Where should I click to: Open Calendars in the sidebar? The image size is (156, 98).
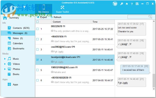18,43
